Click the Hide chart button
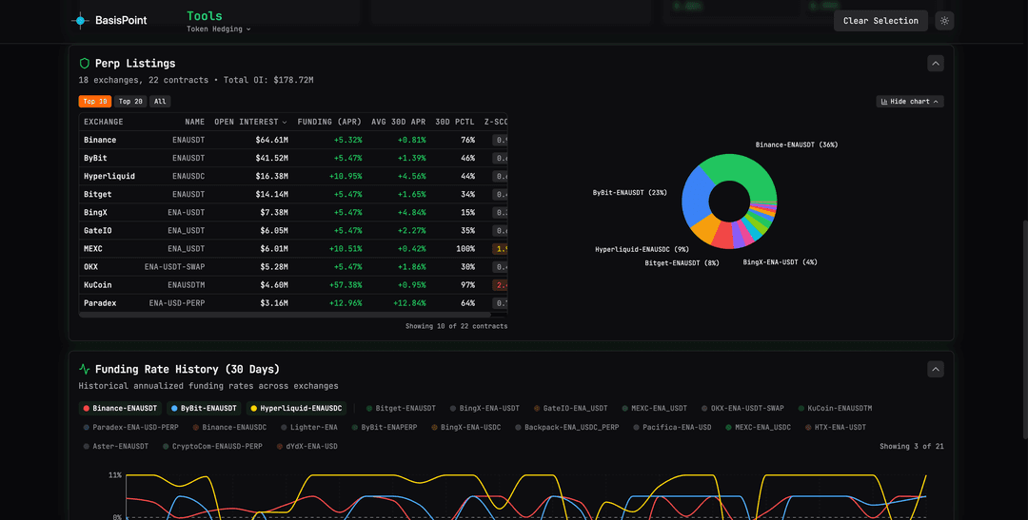The width and height of the screenshot is (1028, 520). point(910,102)
